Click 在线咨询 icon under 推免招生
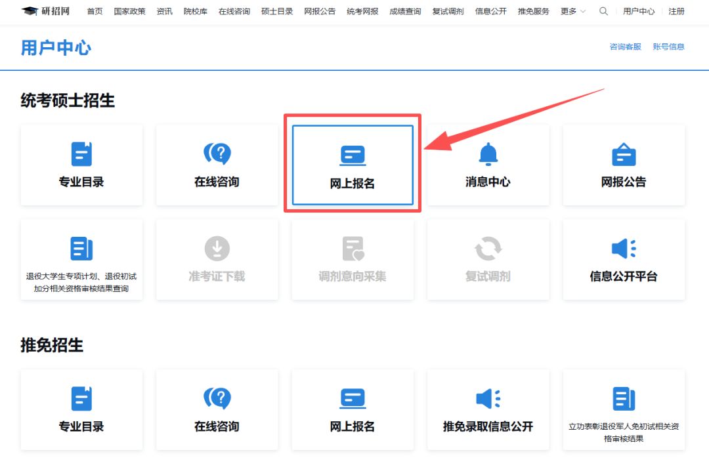 [217, 398]
